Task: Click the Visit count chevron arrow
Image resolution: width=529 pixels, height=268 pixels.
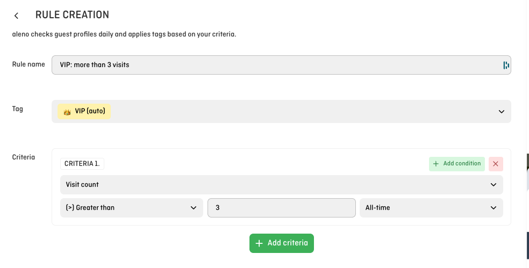Action: (x=494, y=185)
